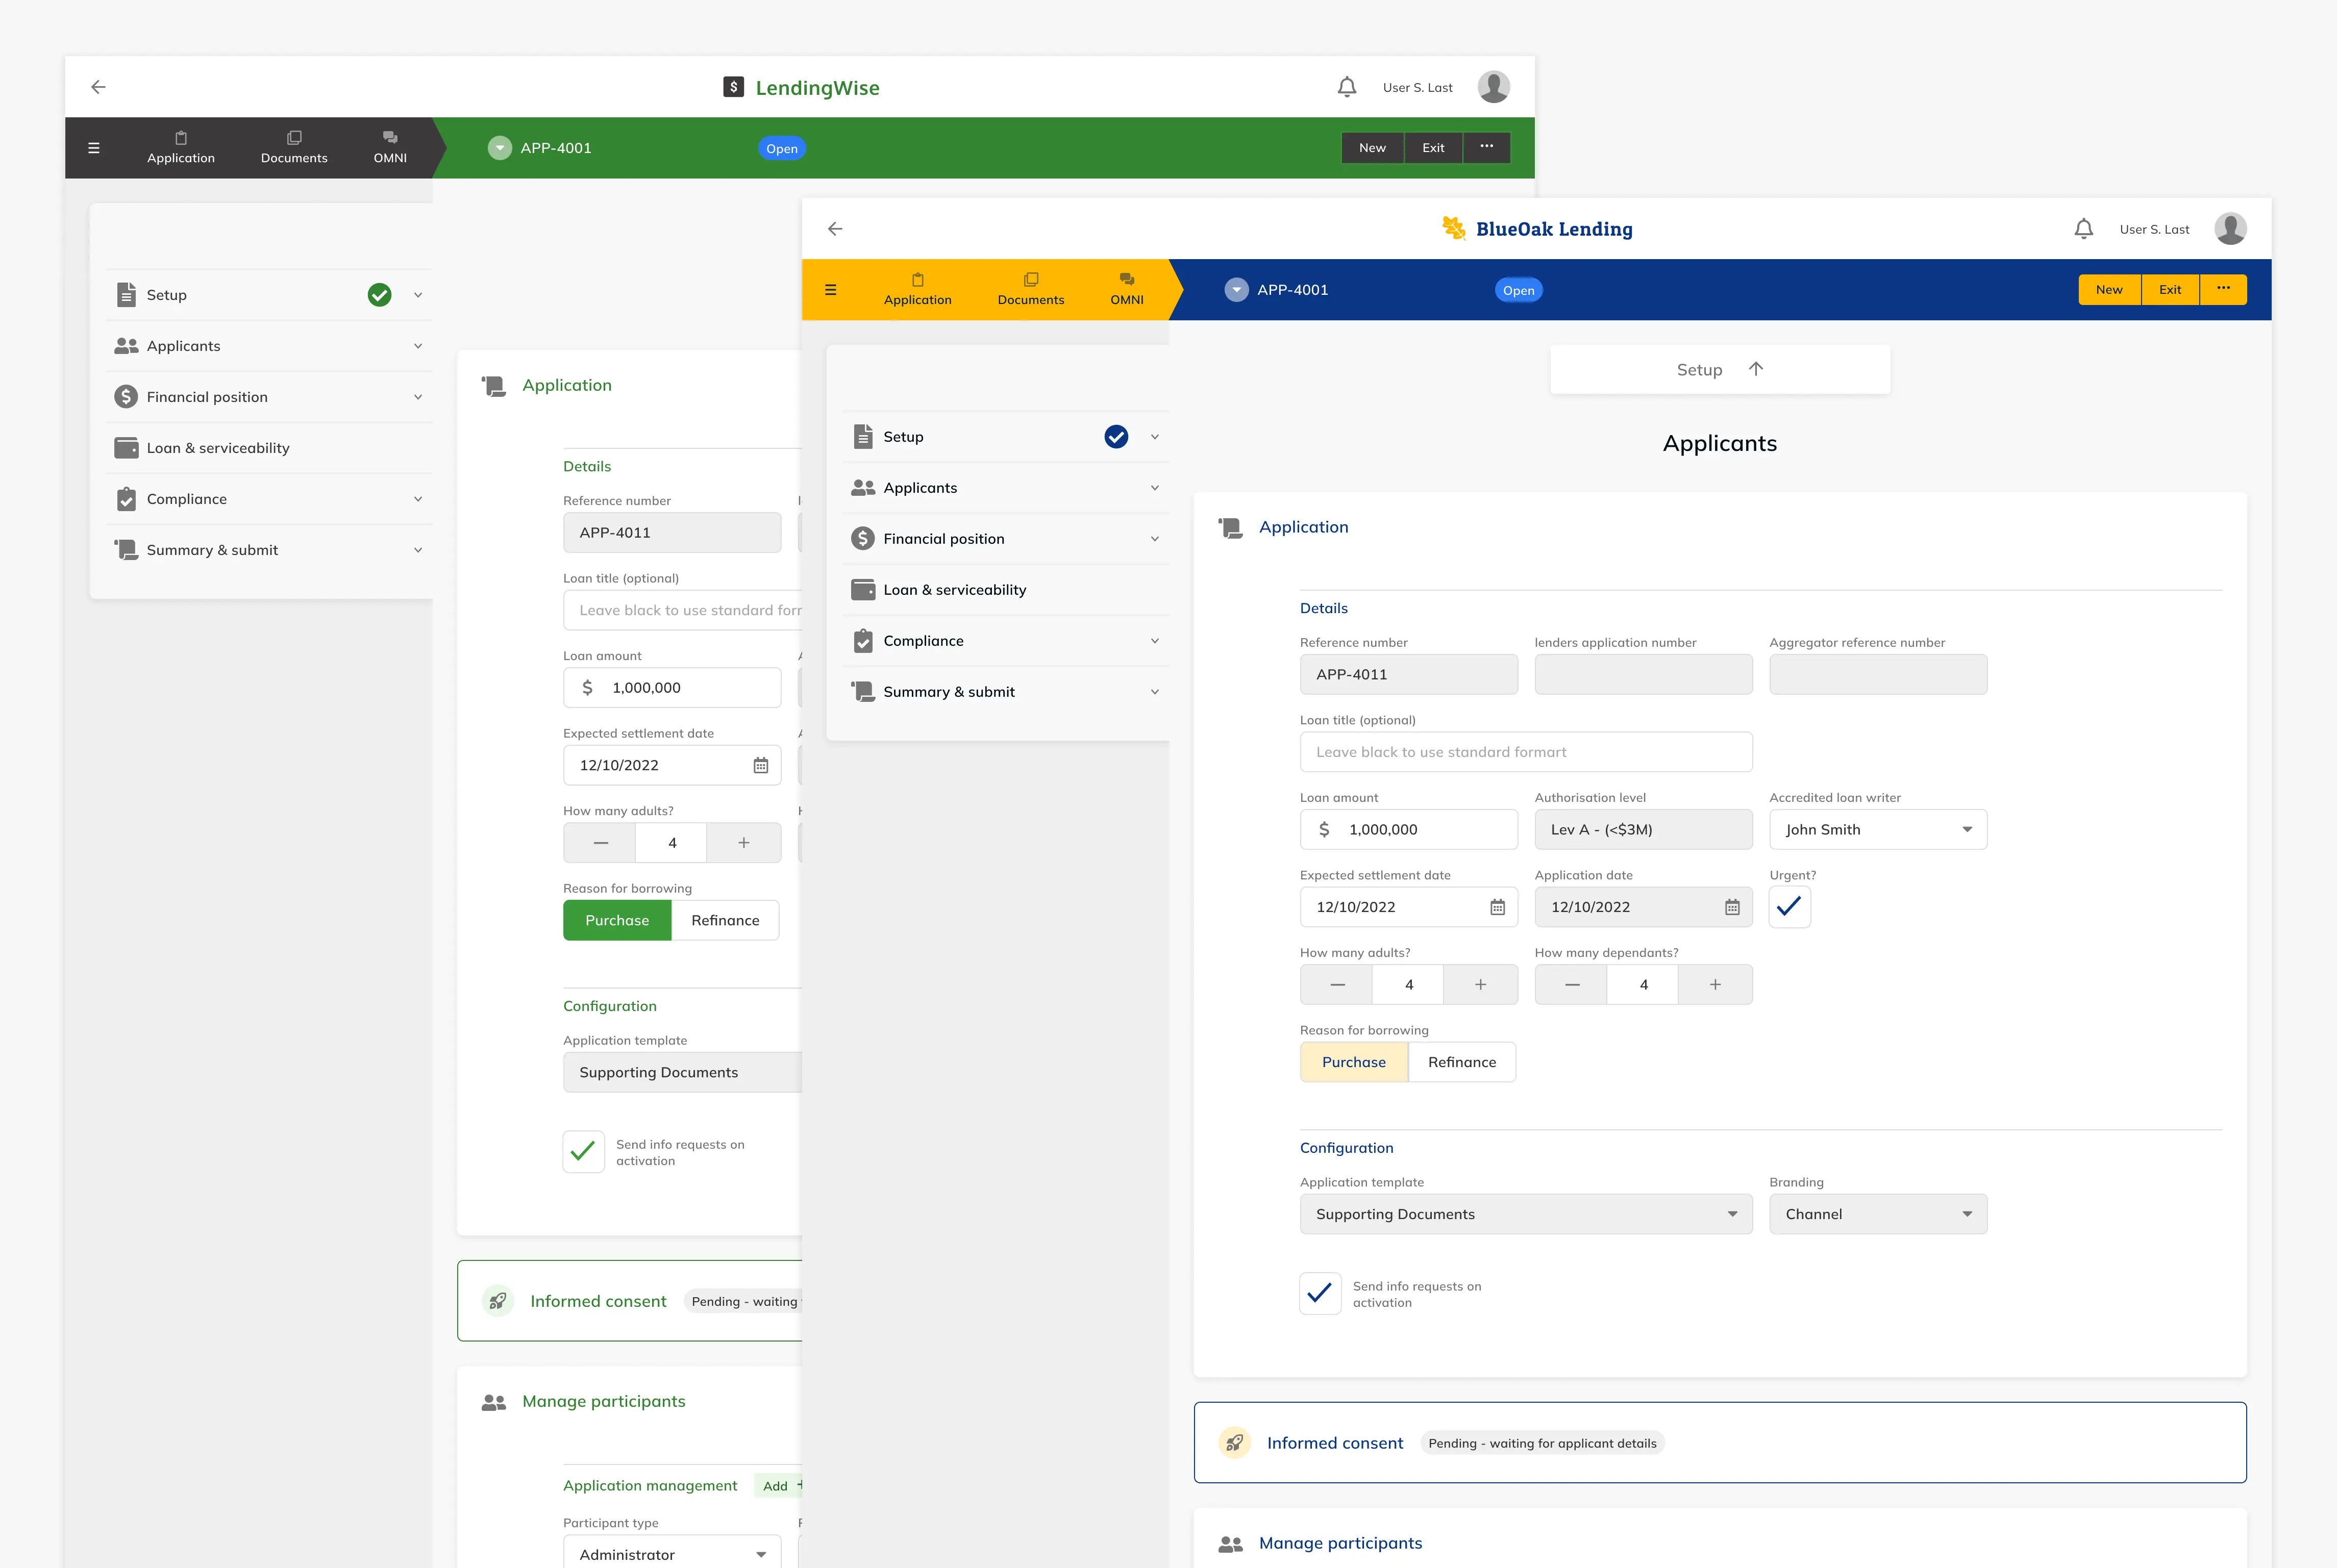Open more options ellipsis in LendingWise green bar

coord(1486,147)
